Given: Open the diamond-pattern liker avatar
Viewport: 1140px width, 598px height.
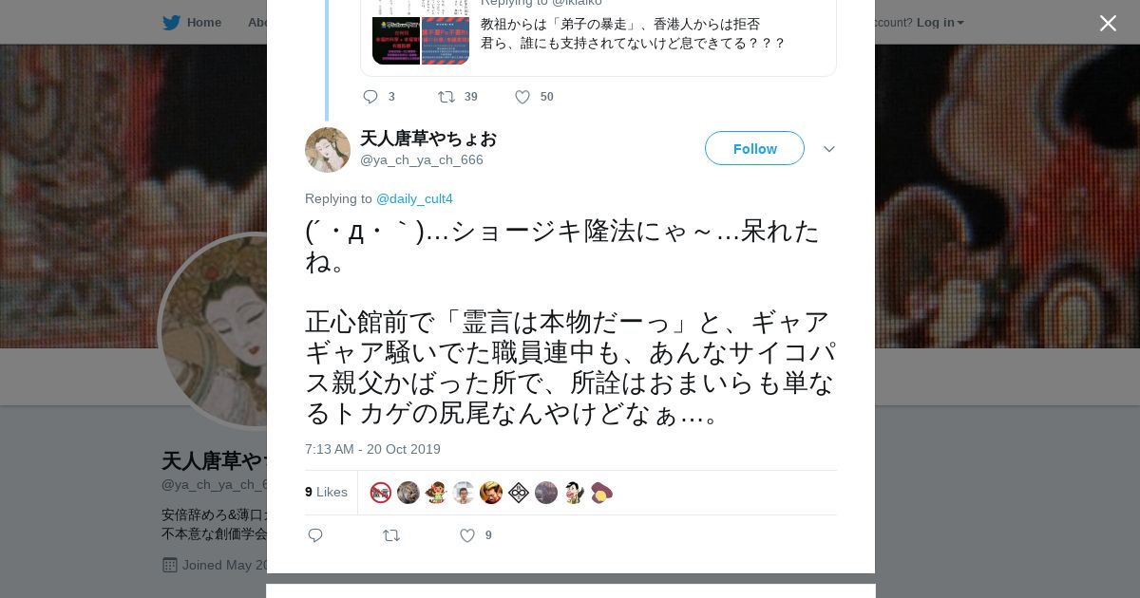Looking at the screenshot, I should (x=519, y=493).
